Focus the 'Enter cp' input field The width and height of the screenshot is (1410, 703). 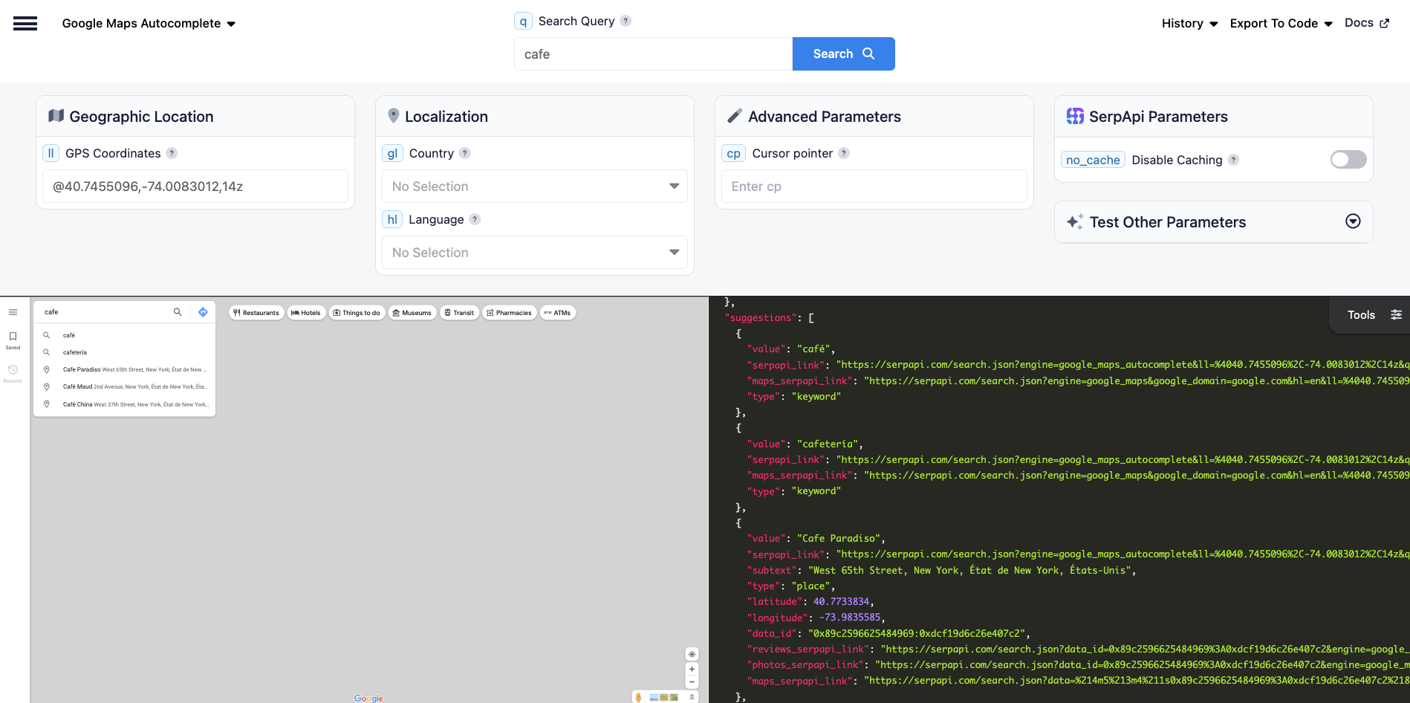(x=874, y=187)
